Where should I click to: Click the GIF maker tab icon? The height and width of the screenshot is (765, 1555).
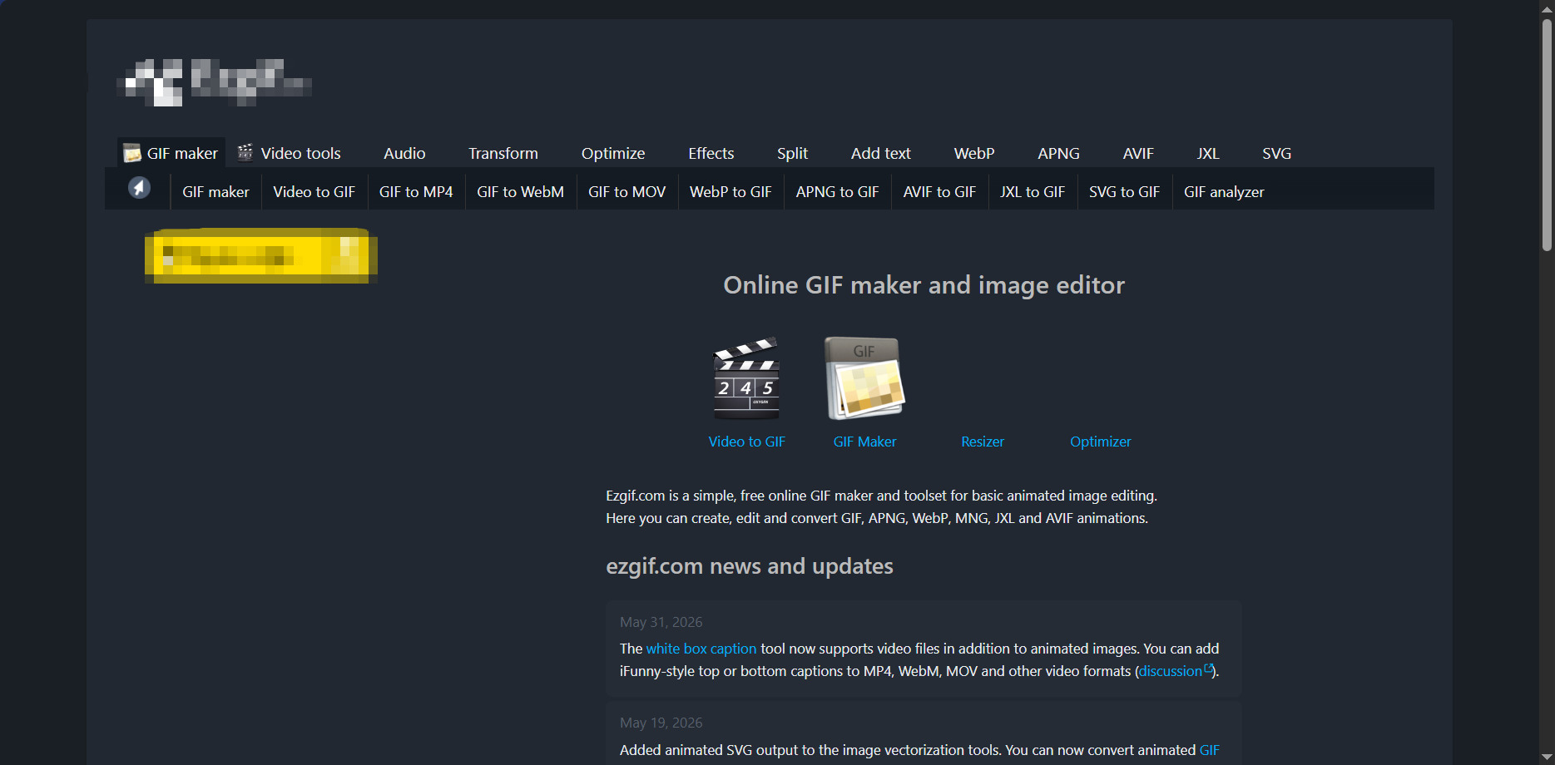(x=131, y=153)
